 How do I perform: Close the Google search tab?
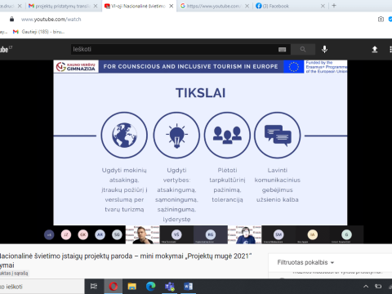coord(247,6)
